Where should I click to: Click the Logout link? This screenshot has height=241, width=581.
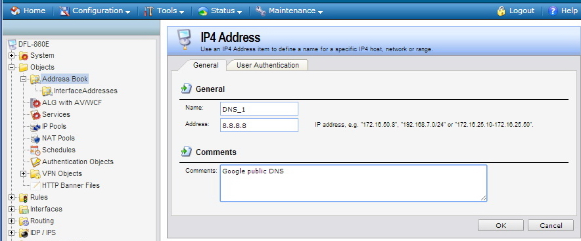516,11
